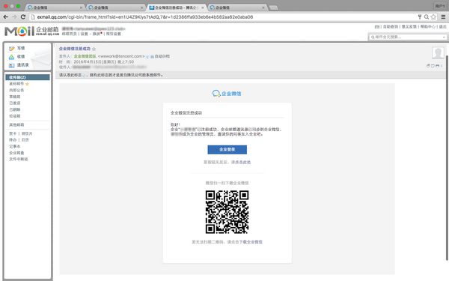Viewport: 449px width, 281px height.
Task: Expand the small arrow beside the print icon
Action: pyautogui.click(x=442, y=66)
